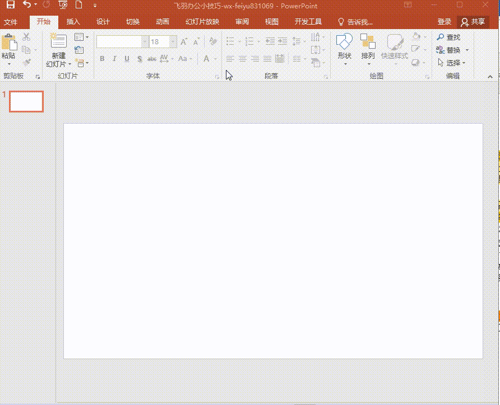
Task: Click the Save icon in quick access toolbar
Action: click(10, 6)
